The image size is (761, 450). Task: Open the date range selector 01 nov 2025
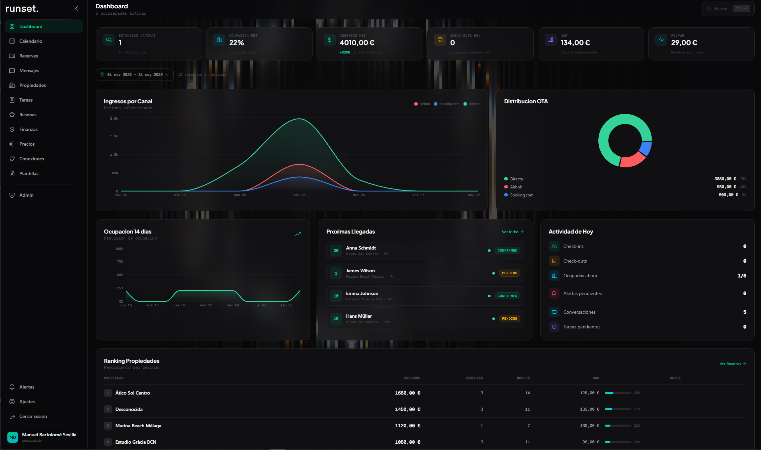[x=134, y=74]
